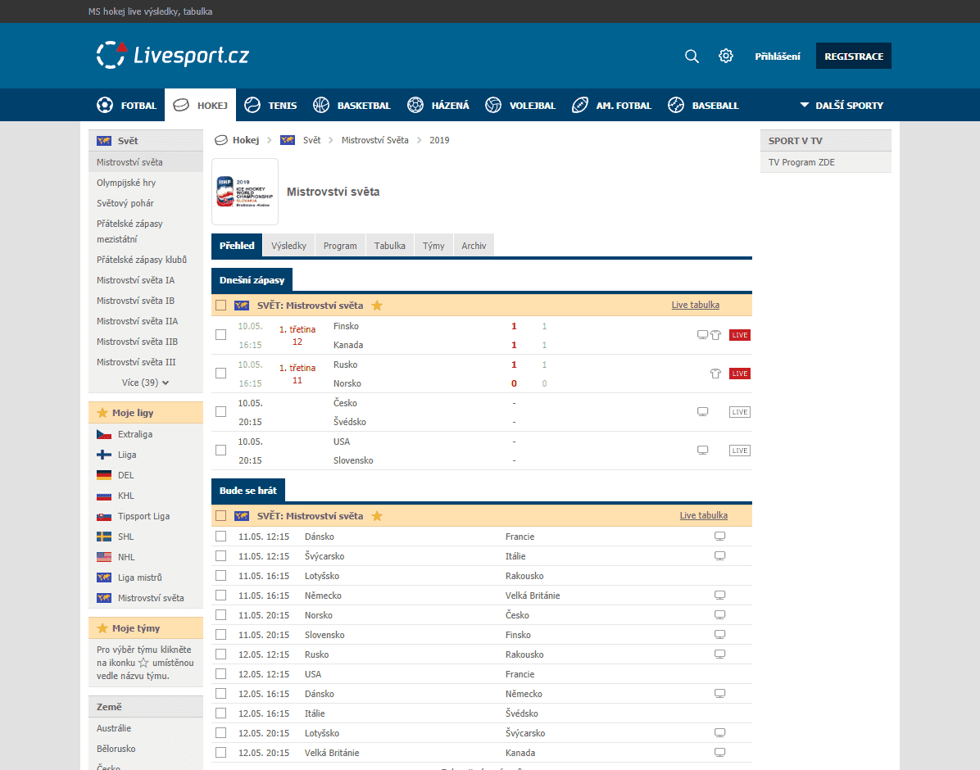Viewport: 980px width, 770px height.
Task: Switch to the Týmy tab
Action: [x=433, y=246]
